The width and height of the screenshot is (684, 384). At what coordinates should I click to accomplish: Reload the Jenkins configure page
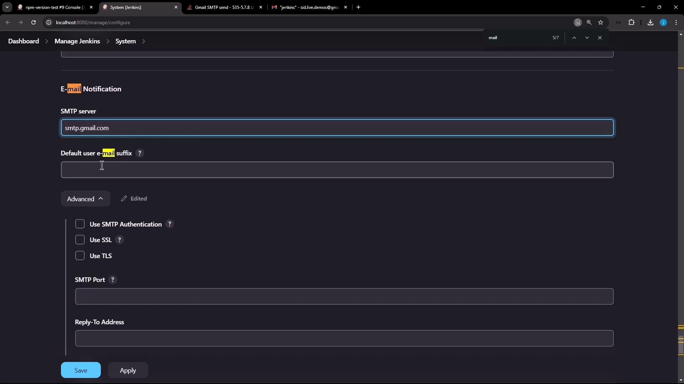click(33, 22)
